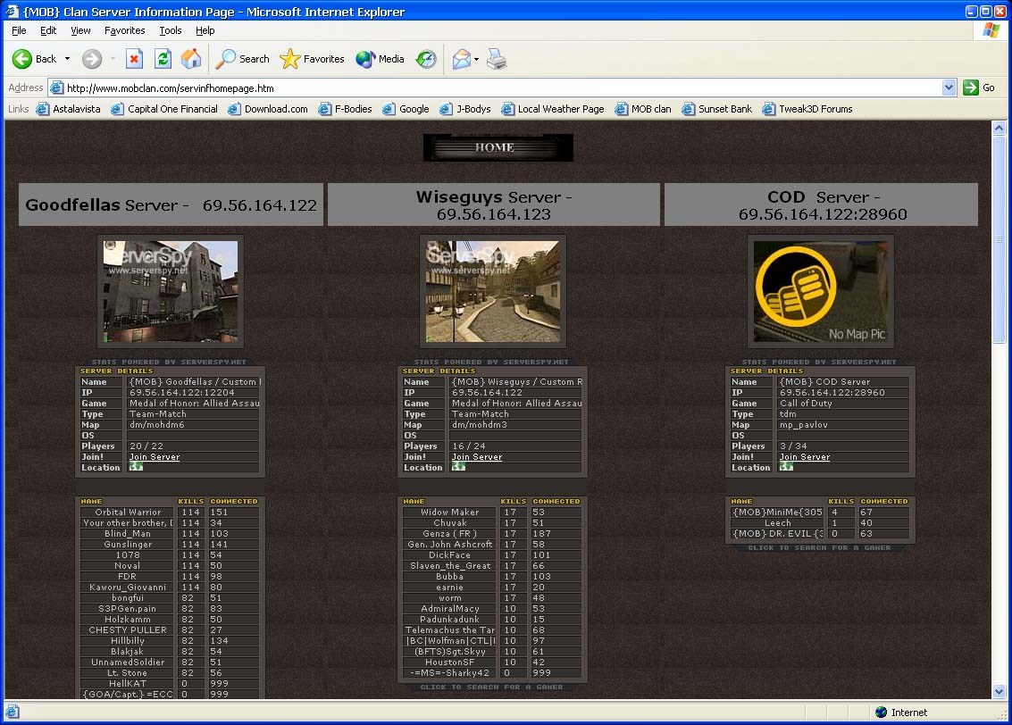Go back with the Back arrow icon

point(22,59)
